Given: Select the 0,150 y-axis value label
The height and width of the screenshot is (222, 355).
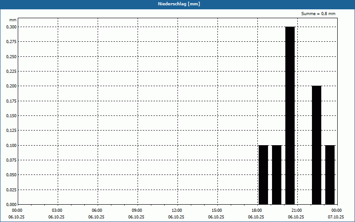Looking at the screenshot, I should click(x=11, y=116).
